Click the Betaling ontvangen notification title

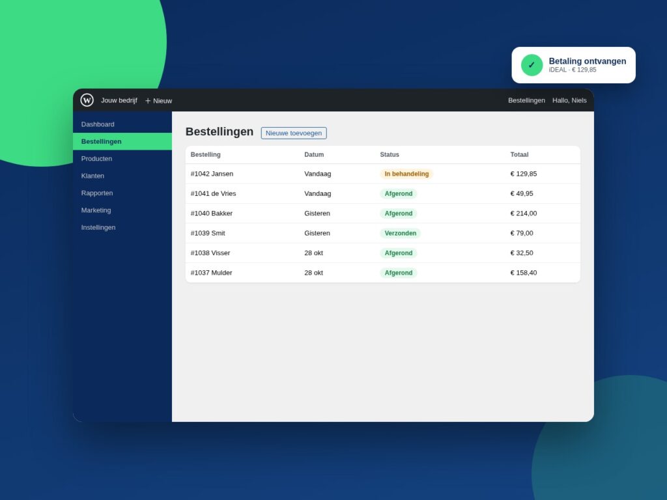(x=588, y=61)
